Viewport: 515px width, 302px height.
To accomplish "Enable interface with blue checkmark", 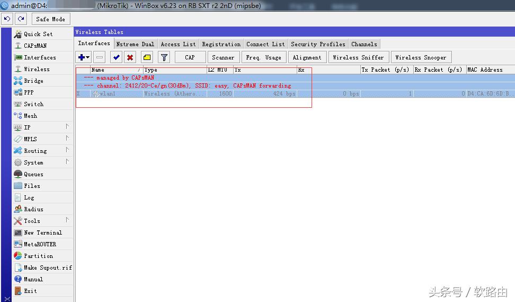I will tap(116, 57).
